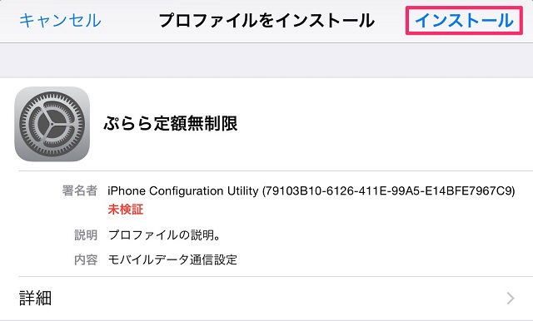Select the ぷらら定額無制限 profile name
This screenshot has height=321, width=533.
tap(170, 123)
